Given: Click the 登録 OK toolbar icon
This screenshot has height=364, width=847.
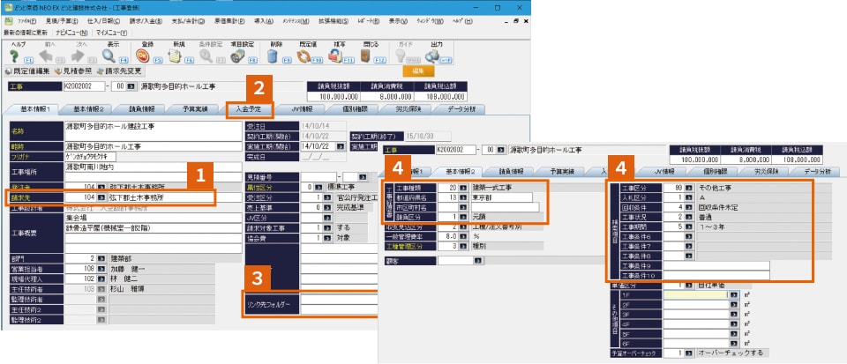Looking at the screenshot, I should 143,56.
